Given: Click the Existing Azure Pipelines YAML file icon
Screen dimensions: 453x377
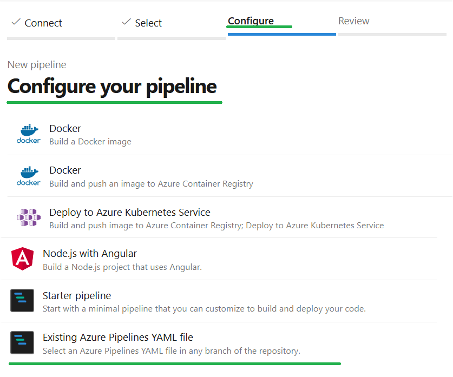Looking at the screenshot, I should [x=22, y=342].
